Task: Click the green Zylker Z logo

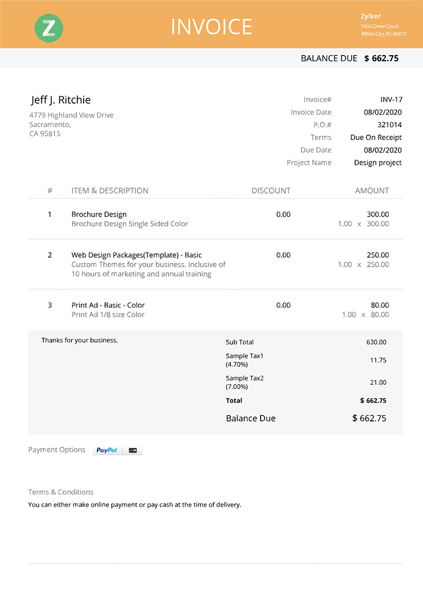Action: [x=49, y=28]
